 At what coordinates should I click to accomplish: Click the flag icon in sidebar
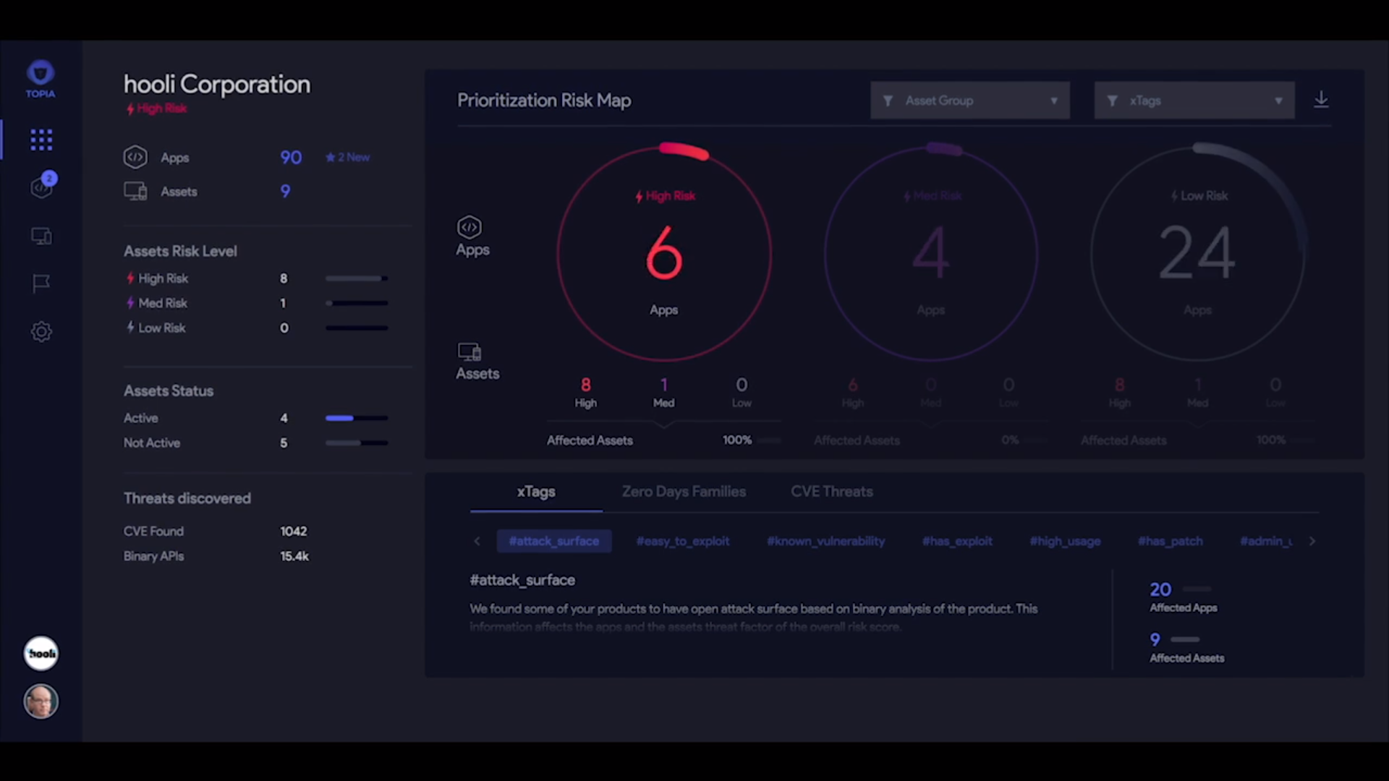point(41,283)
